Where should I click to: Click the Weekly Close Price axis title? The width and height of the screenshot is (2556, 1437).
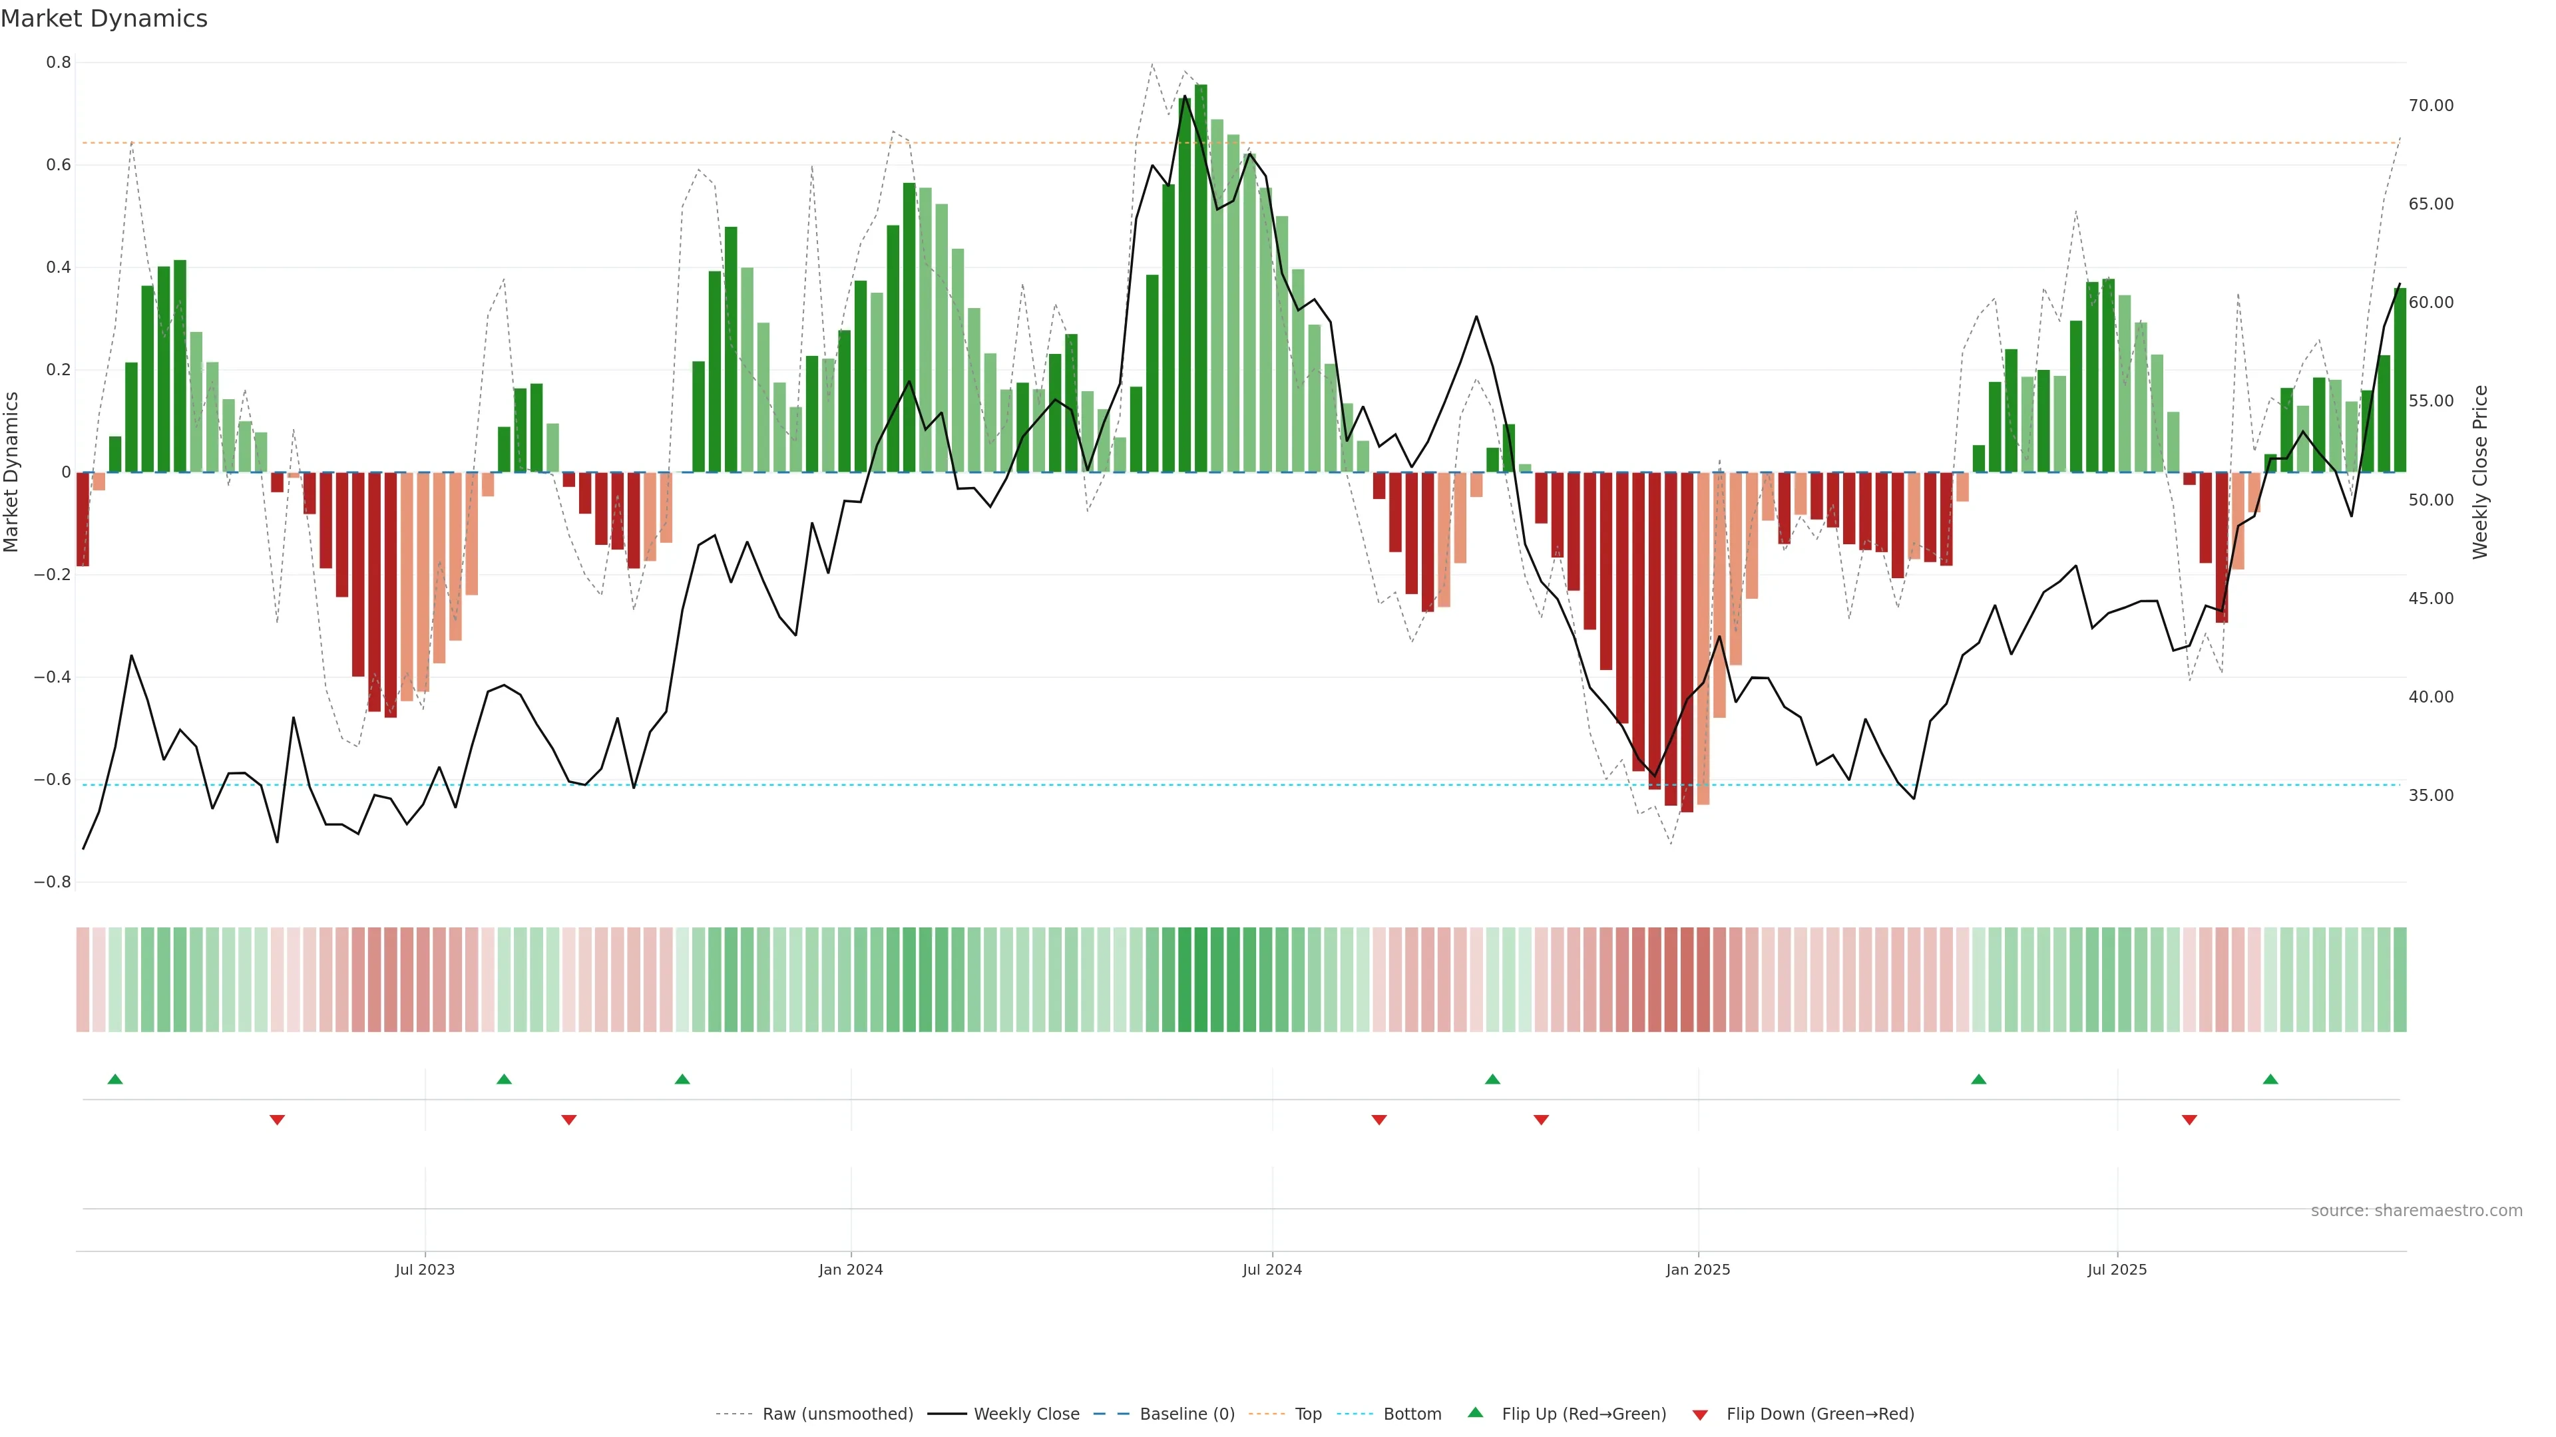click(2481, 472)
